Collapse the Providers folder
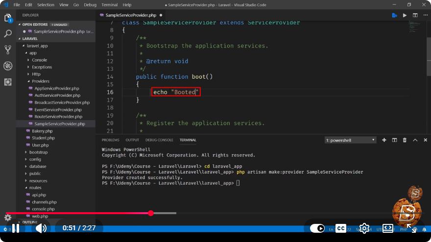The image size is (431, 242). [40, 81]
